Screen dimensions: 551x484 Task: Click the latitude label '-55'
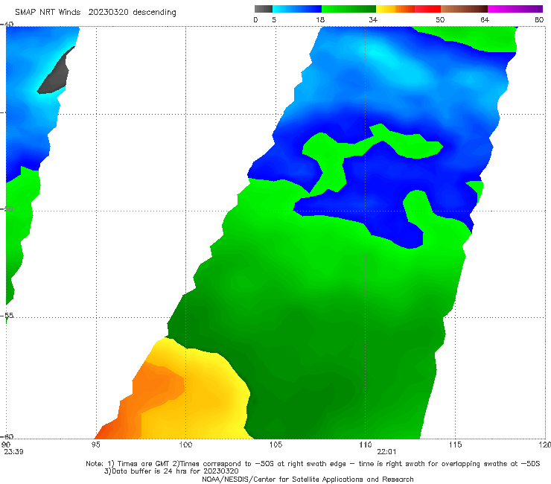tap(7, 315)
